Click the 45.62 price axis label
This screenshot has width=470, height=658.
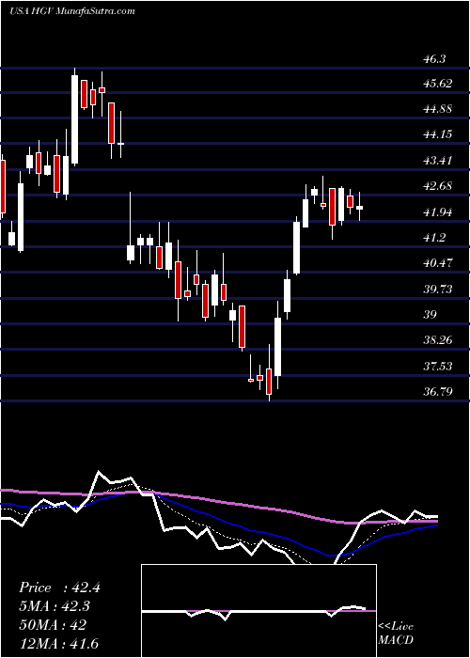(438, 84)
